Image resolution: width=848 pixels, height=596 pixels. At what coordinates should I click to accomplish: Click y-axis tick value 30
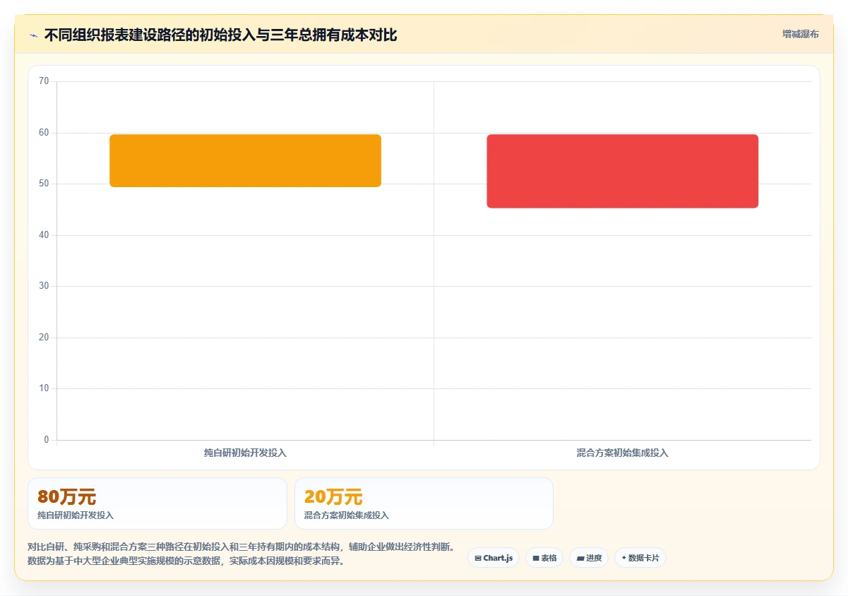44,286
